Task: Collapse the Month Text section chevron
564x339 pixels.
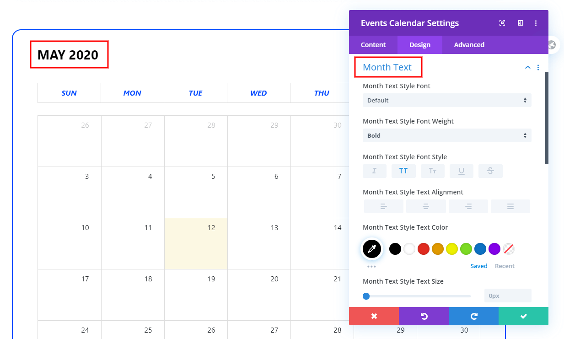Action: click(x=527, y=67)
